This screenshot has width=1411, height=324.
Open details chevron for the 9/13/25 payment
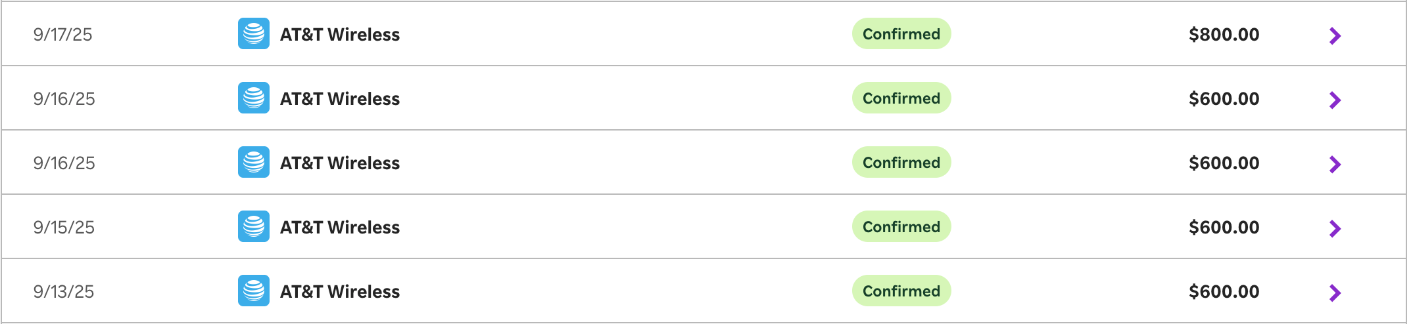(x=1335, y=293)
